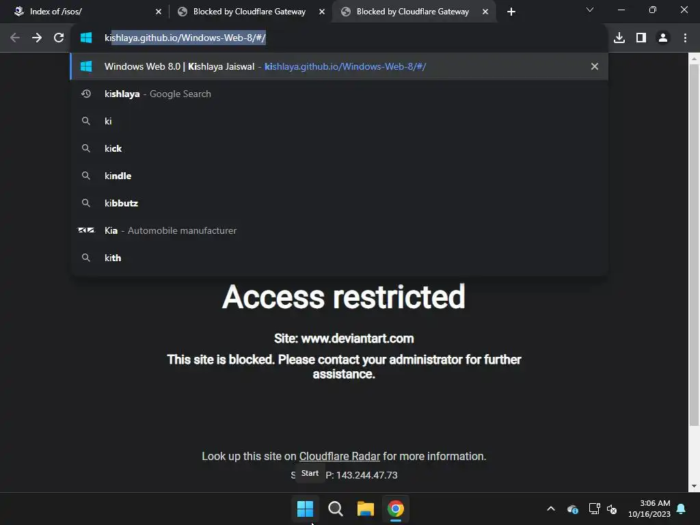Go forward with the forward arrow

tap(37, 38)
